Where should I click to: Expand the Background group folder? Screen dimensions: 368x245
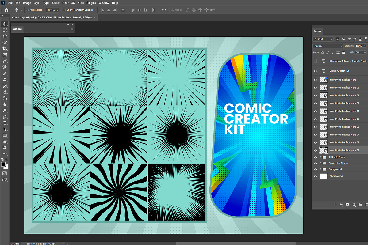click(320, 169)
